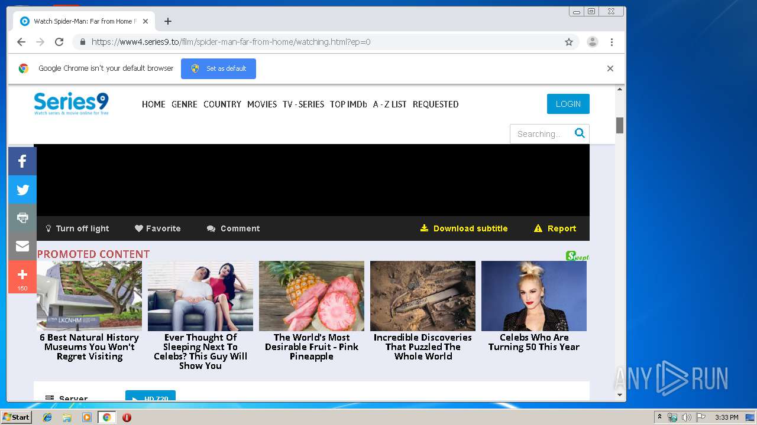Click Set as default button
The height and width of the screenshot is (425, 757).
click(x=218, y=68)
